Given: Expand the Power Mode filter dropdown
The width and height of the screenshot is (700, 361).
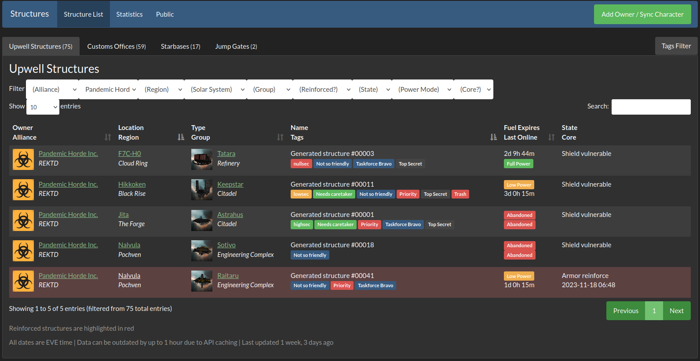Looking at the screenshot, I should tap(423, 90).
